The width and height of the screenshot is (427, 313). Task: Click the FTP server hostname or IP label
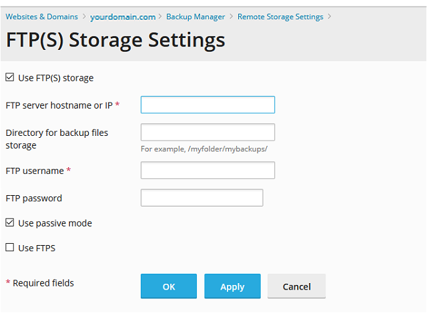[x=59, y=105]
